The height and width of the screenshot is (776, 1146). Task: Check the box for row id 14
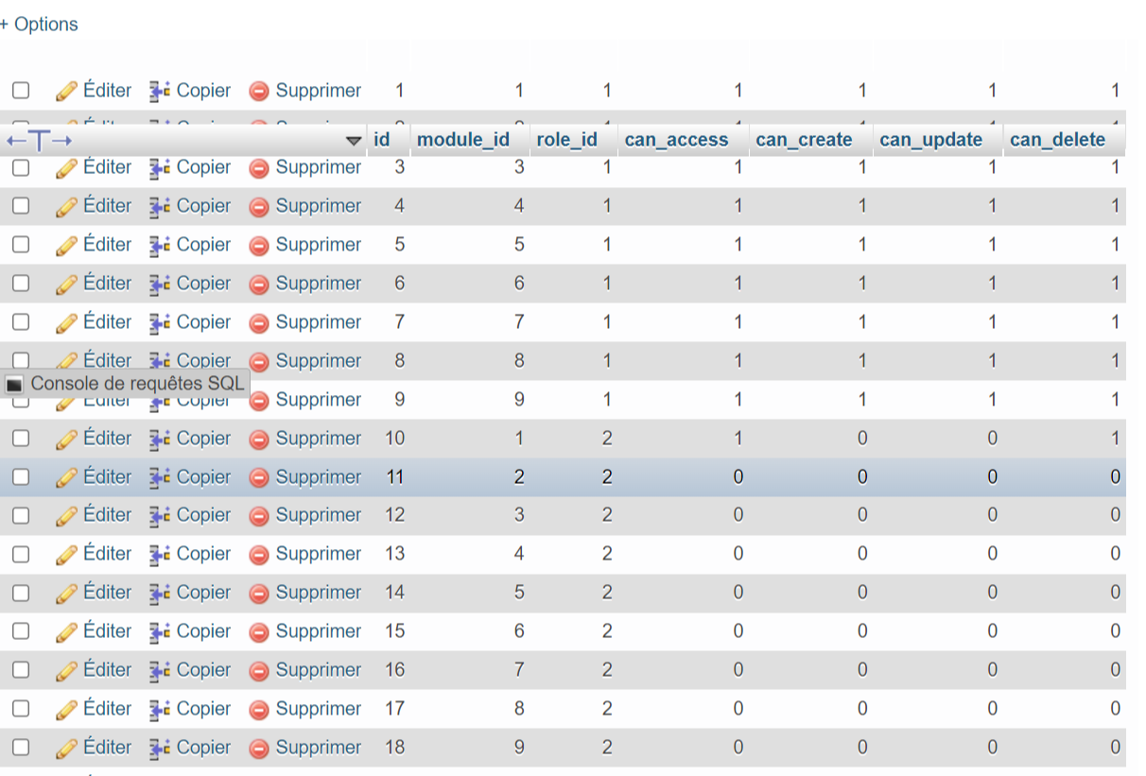tap(21, 593)
